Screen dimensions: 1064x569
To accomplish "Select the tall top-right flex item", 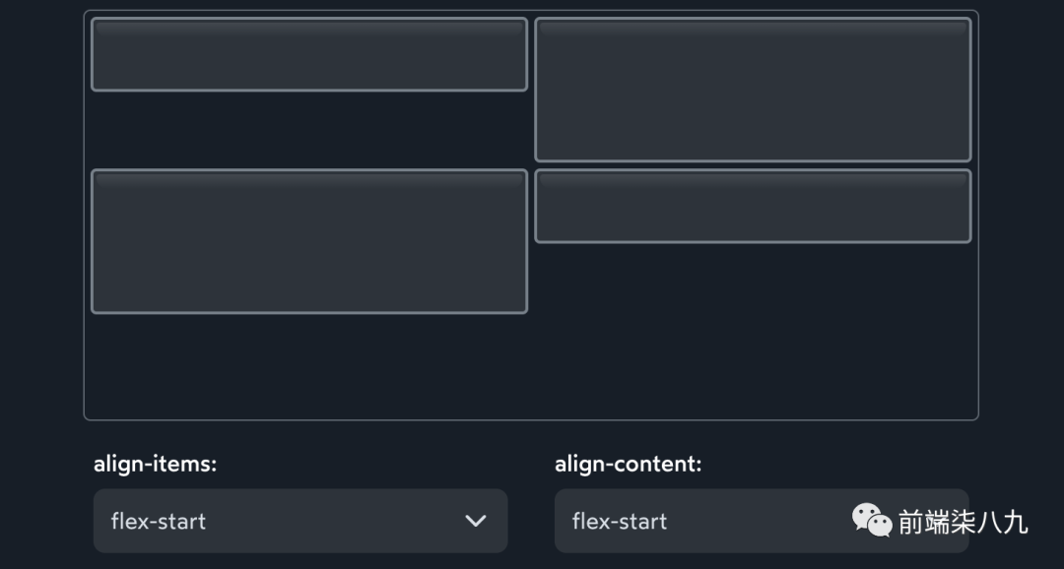I will pos(753,90).
